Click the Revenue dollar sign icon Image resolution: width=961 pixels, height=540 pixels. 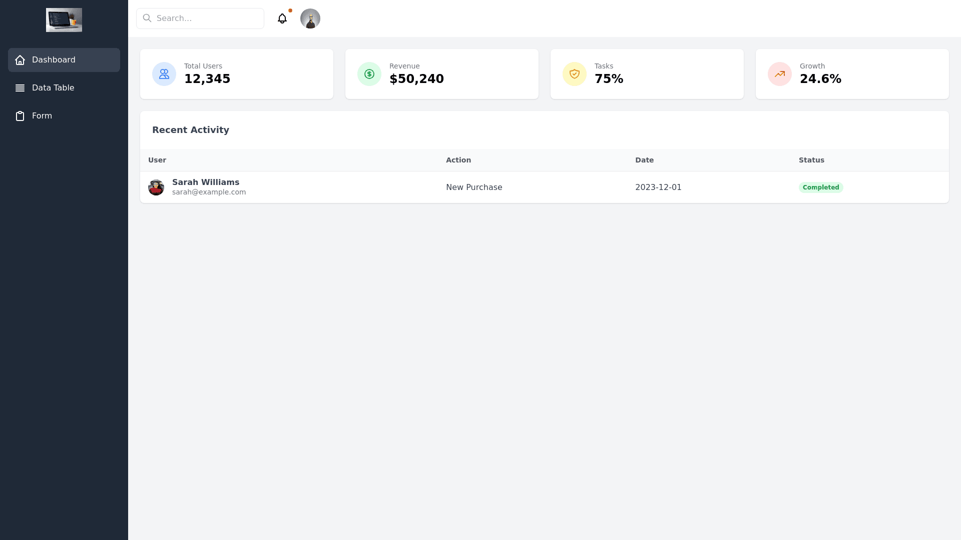369,74
